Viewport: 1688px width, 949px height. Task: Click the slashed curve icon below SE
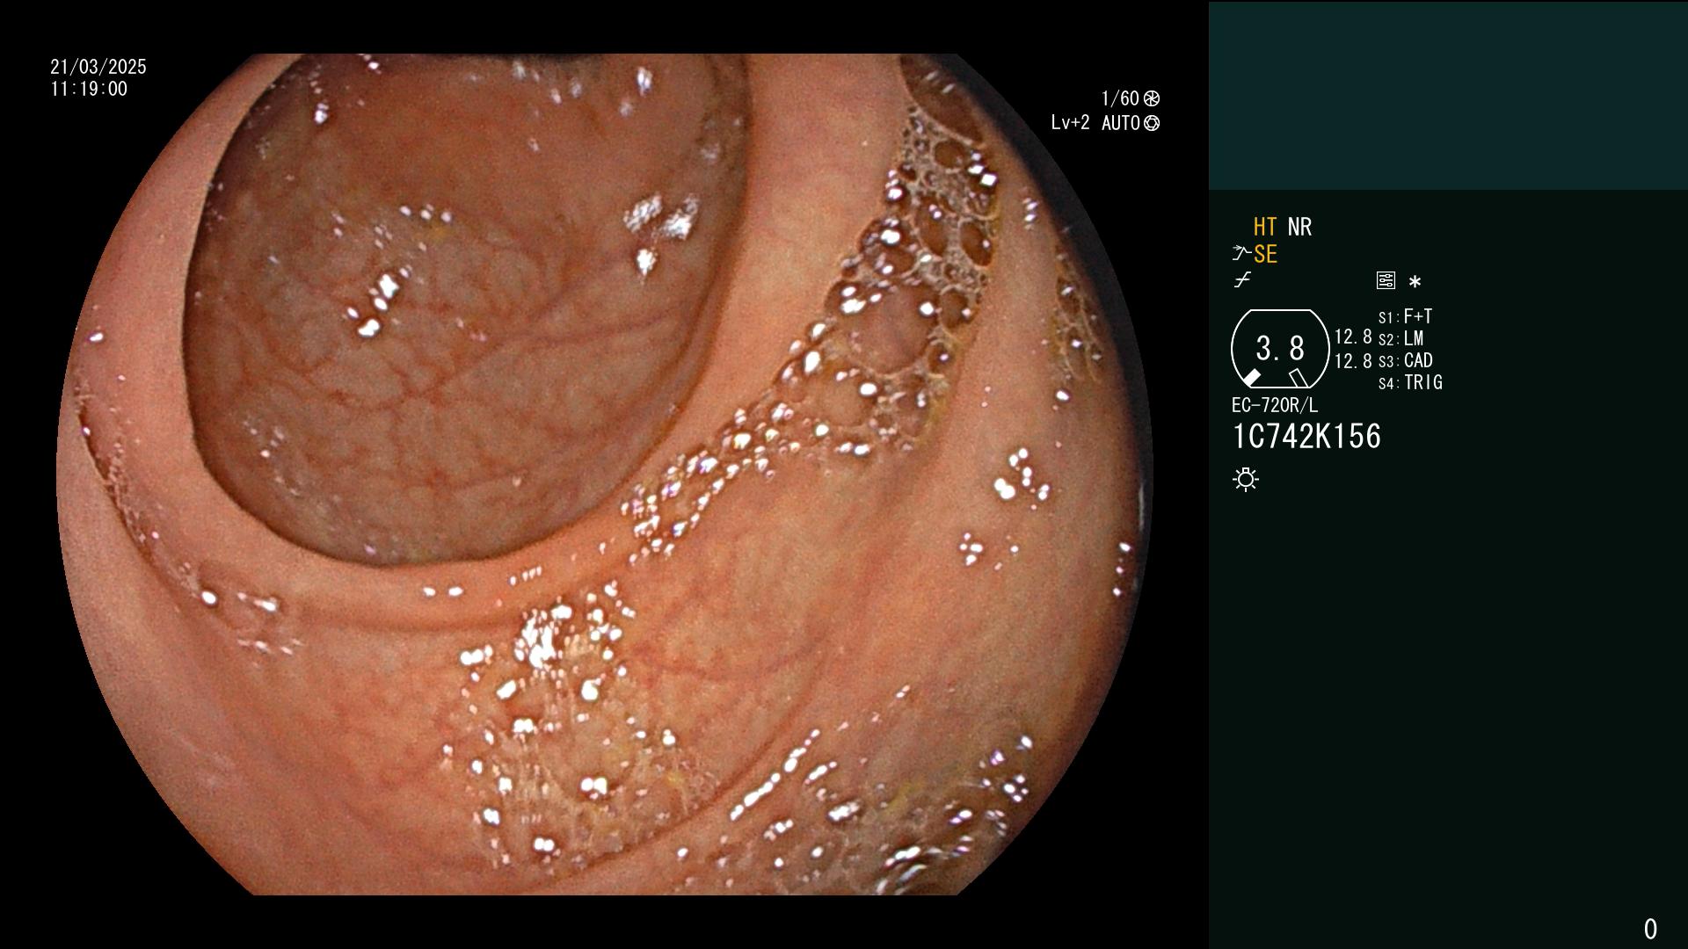pos(1242,280)
